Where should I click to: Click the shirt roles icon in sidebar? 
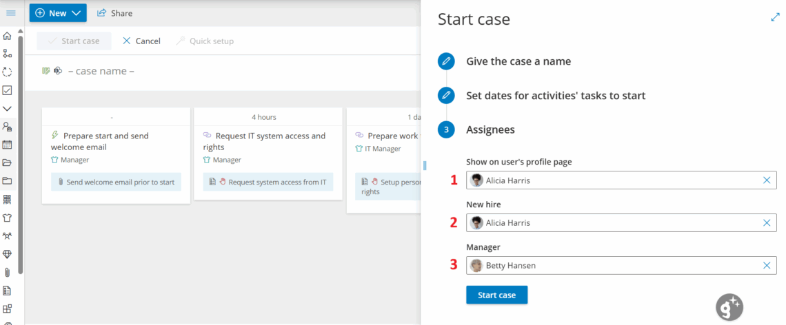8,218
